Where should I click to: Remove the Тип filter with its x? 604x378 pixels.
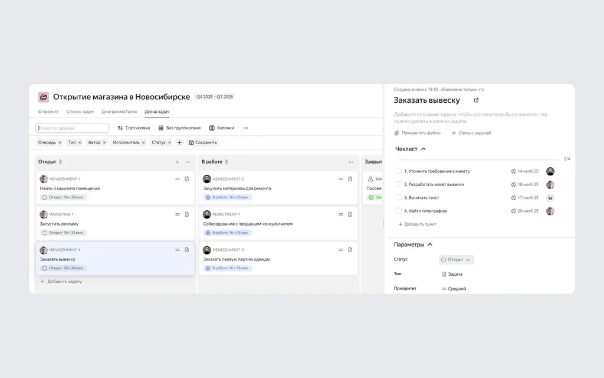[80, 143]
